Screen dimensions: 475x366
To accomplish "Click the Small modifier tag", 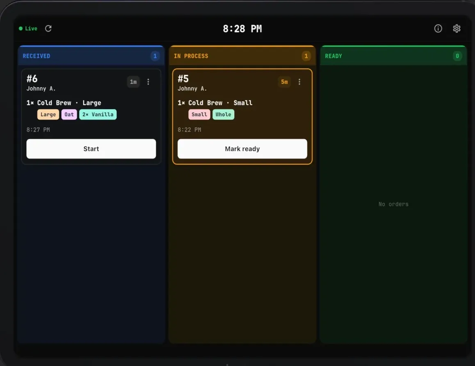I will coord(199,115).
